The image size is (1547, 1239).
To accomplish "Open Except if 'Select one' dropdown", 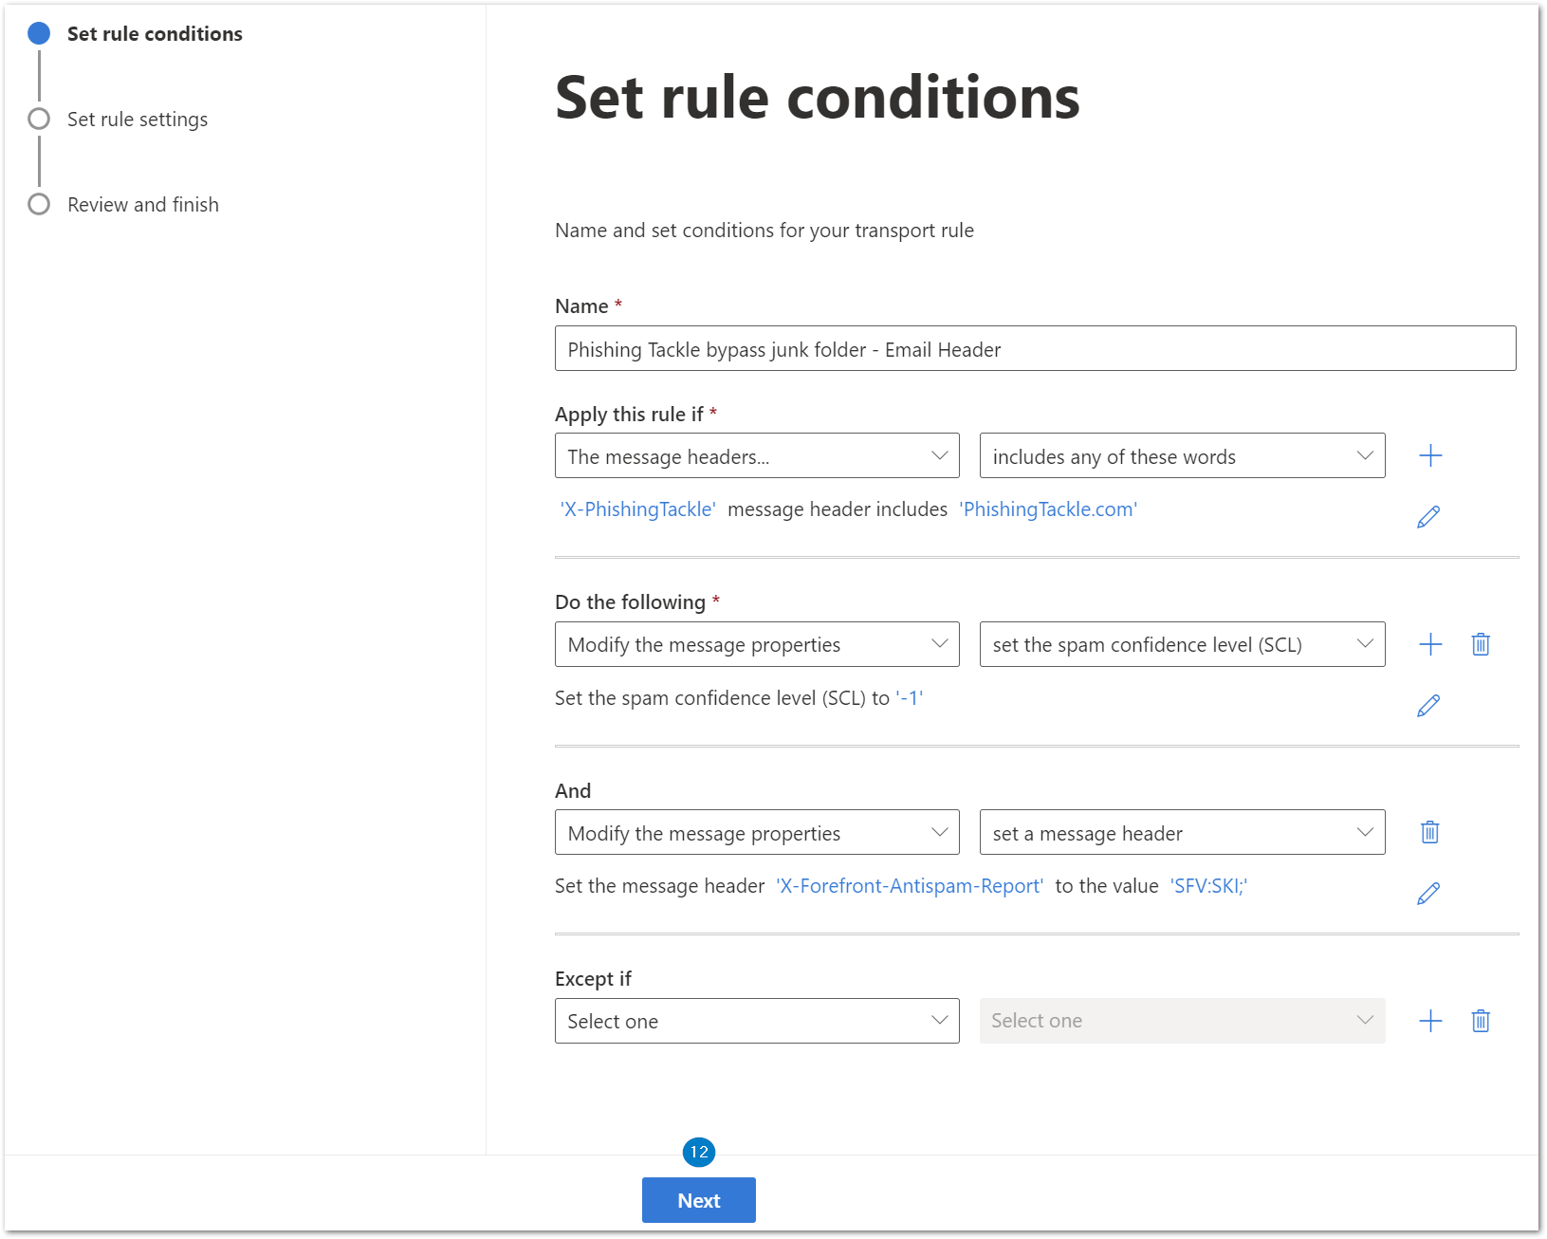I will (757, 1021).
